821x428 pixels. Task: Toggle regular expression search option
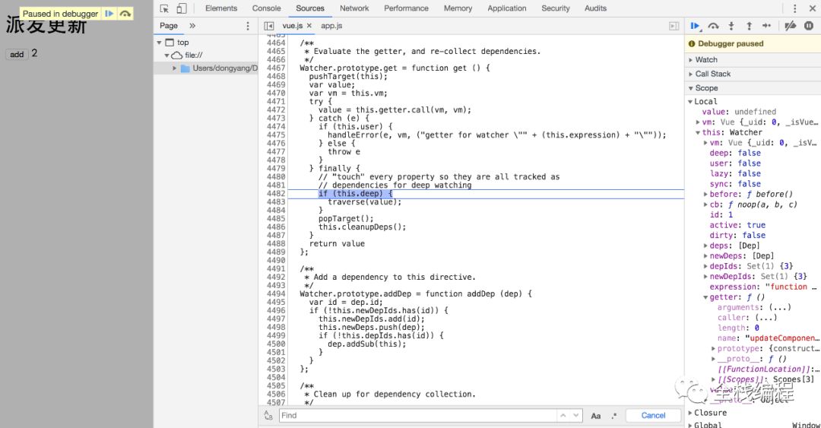pos(613,416)
